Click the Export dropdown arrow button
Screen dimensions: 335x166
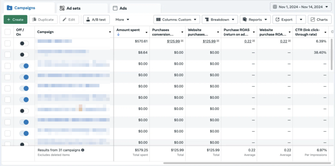[301, 20]
